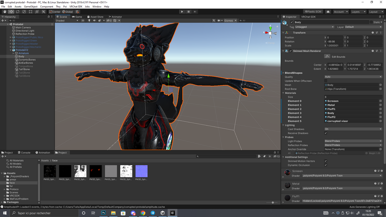Viewport: 386px width, 217px height.
Task: Select the Scale tool
Action: pyautogui.click(x=24, y=12)
